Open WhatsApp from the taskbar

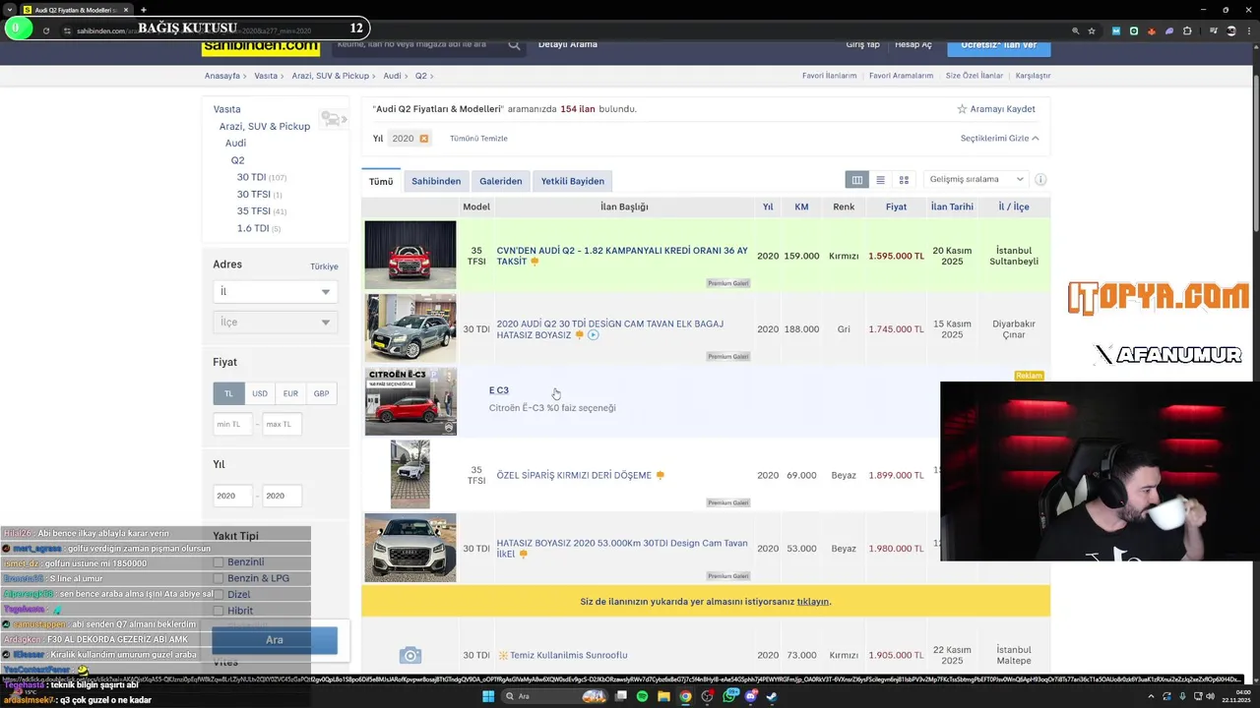pyautogui.click(x=729, y=696)
